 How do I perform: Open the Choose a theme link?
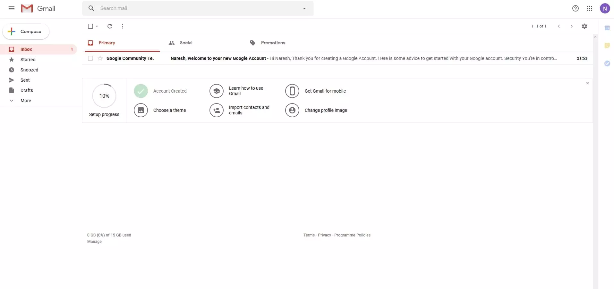170,110
